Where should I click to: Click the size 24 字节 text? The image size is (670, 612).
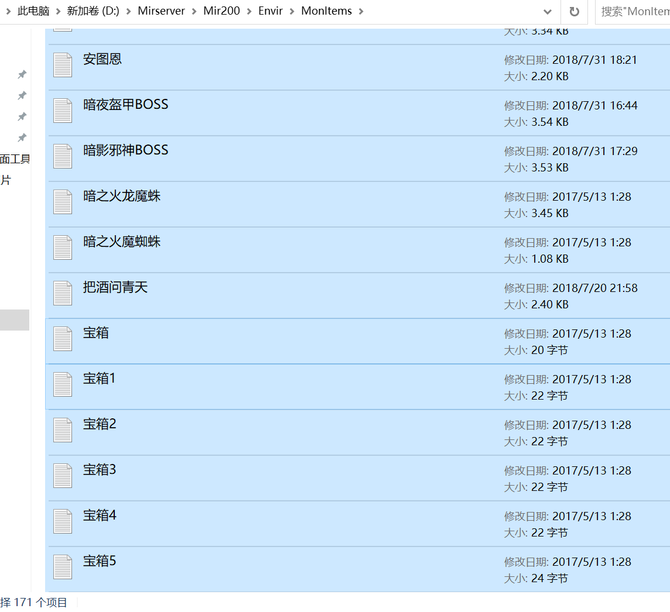click(x=549, y=579)
